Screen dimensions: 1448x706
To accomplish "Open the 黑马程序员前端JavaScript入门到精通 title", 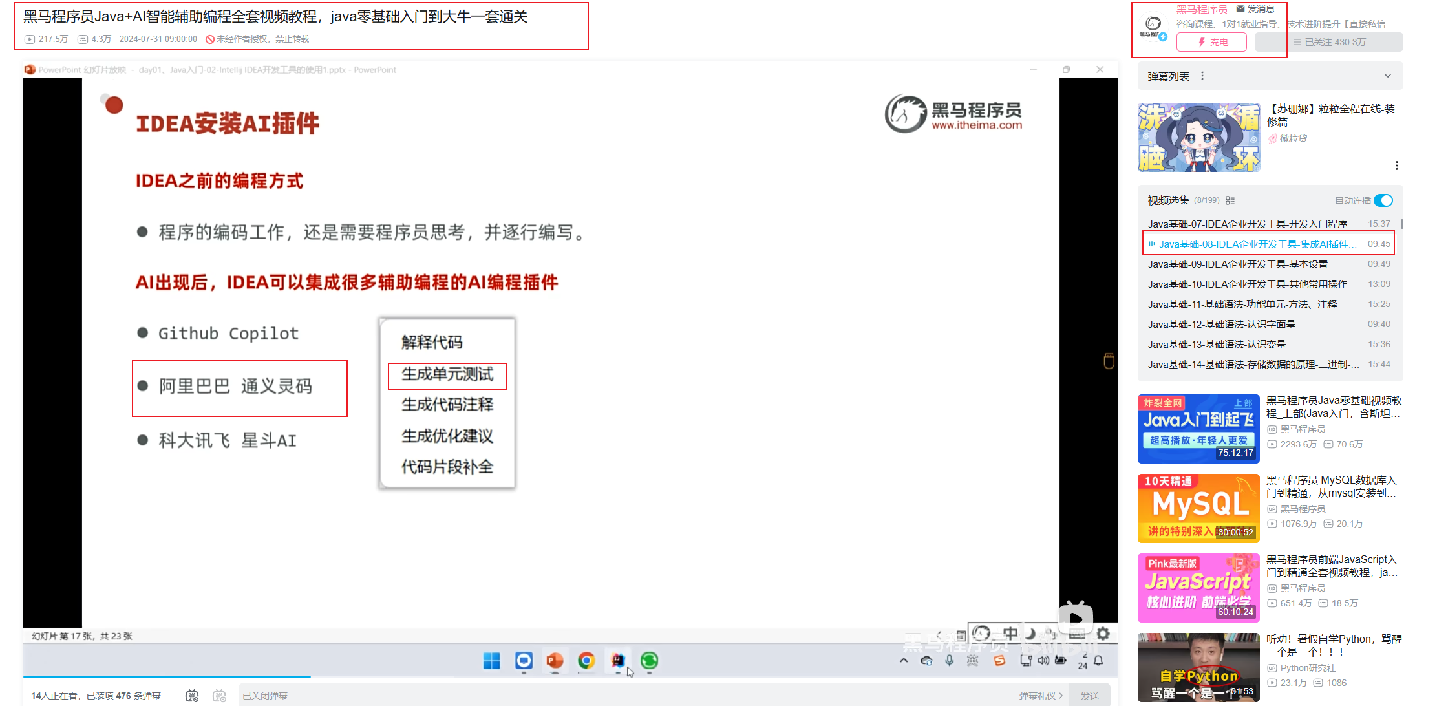I will pos(1332,566).
